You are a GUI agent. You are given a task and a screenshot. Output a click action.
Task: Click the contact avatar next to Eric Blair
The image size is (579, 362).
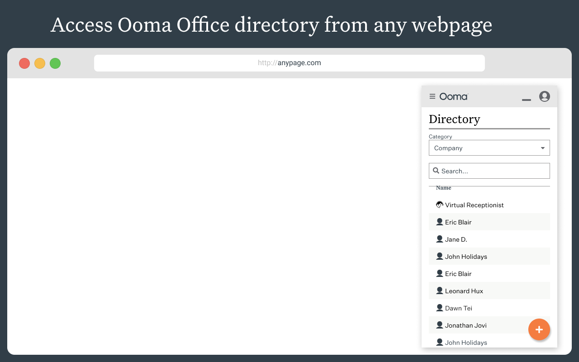pyautogui.click(x=439, y=222)
